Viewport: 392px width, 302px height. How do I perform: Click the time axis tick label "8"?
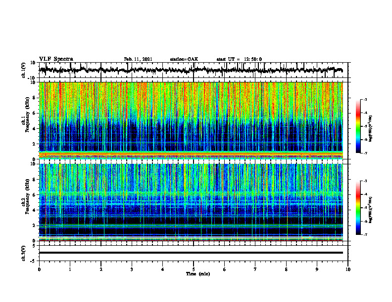coord(286,269)
